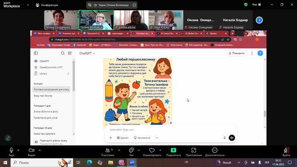The width and height of the screenshot is (297, 167).
Task: Click the green encryption shield icon
Action: coord(246,5)
